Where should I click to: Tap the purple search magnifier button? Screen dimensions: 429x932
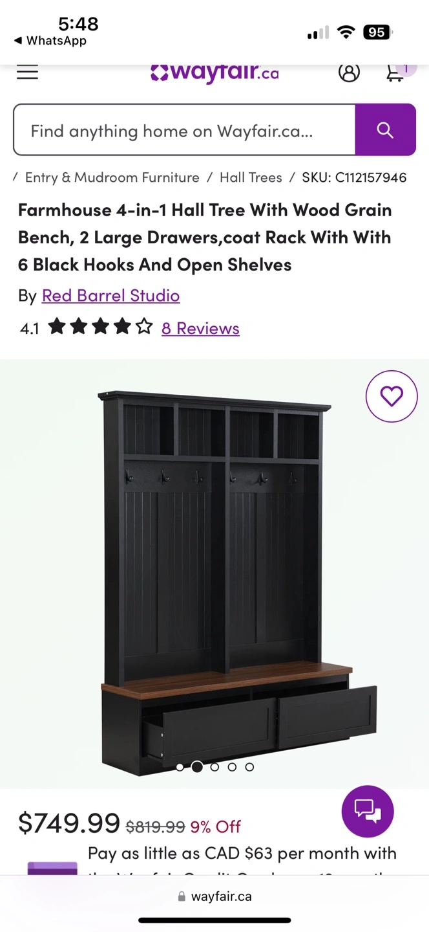(385, 130)
